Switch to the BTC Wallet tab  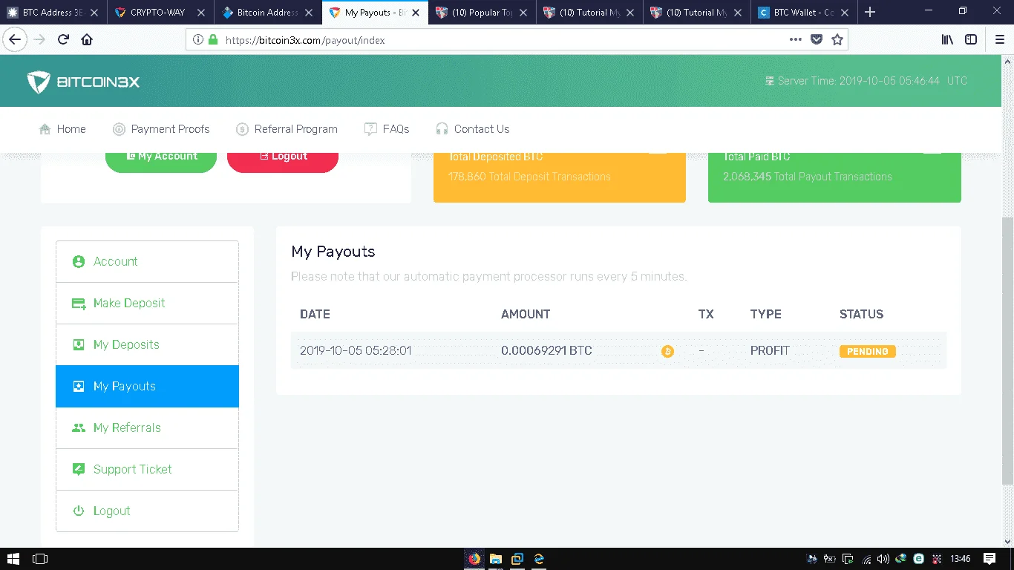click(803, 13)
